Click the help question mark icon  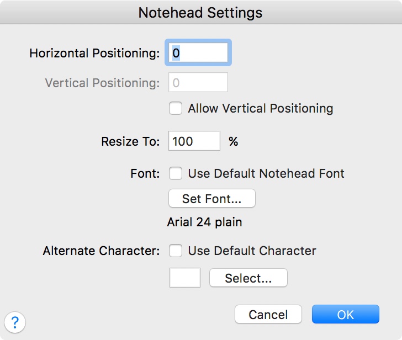point(15,321)
